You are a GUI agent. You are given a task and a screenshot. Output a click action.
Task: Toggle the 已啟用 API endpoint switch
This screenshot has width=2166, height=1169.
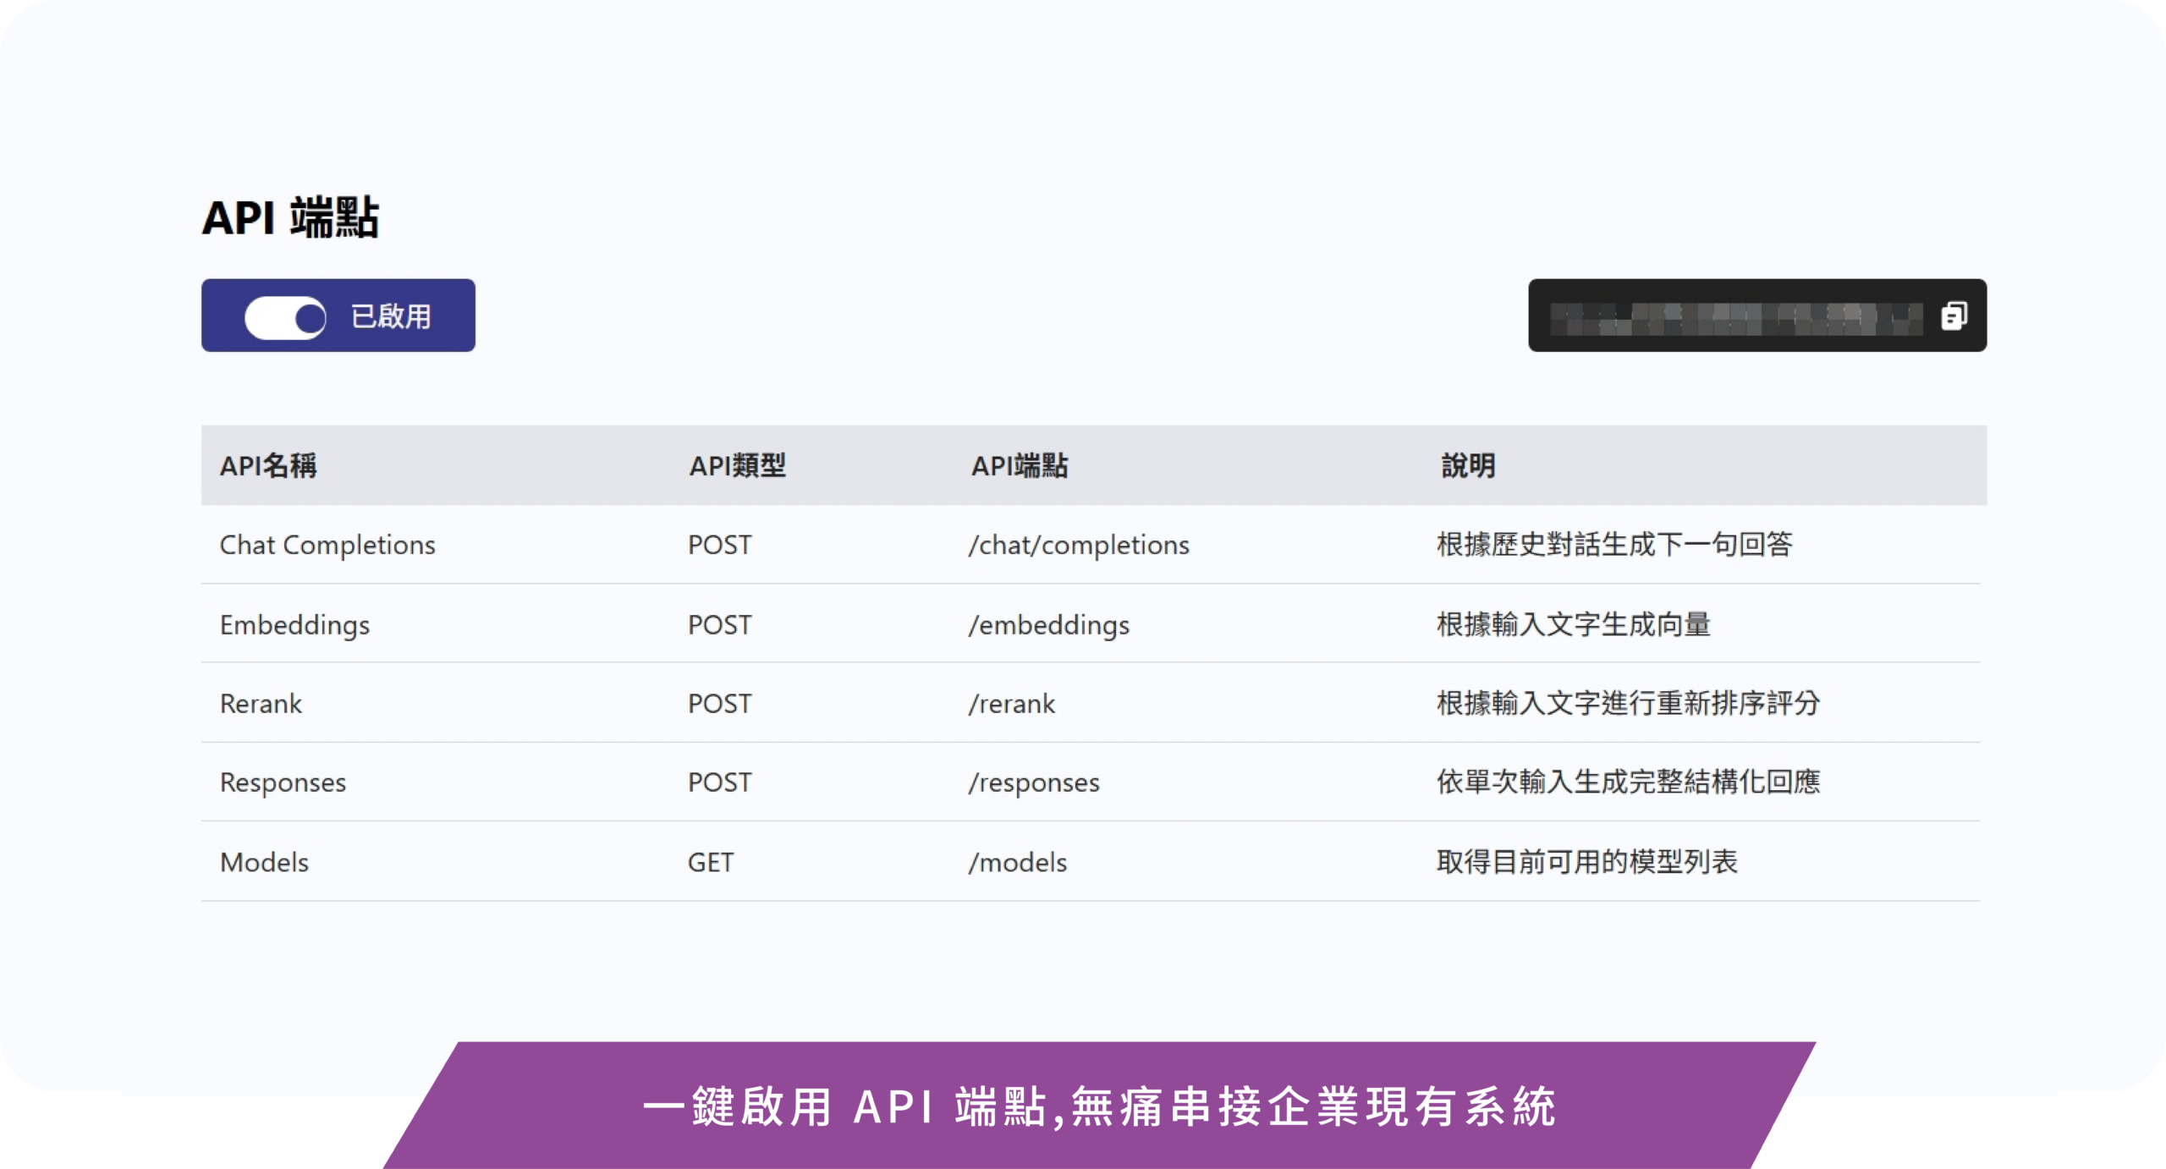[x=285, y=317]
